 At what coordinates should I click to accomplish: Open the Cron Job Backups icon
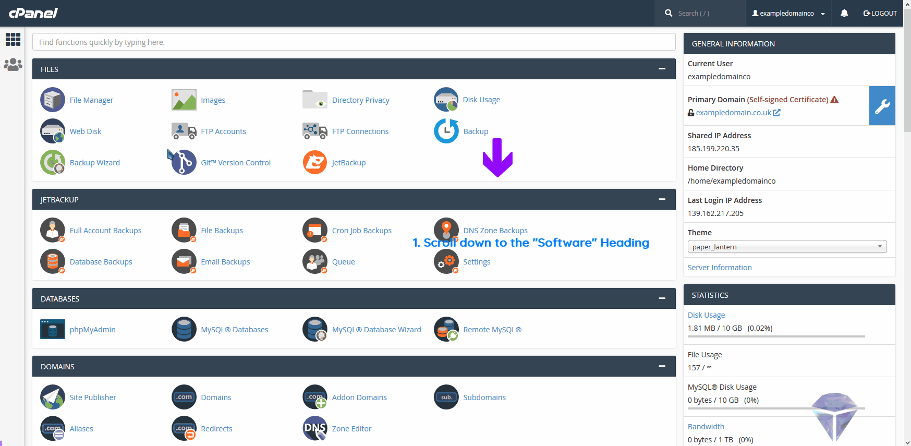click(315, 230)
